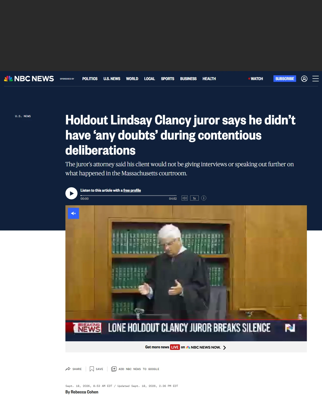The height and width of the screenshot is (403, 322).
Task: Click the SHARE text label
Action: [77, 369]
